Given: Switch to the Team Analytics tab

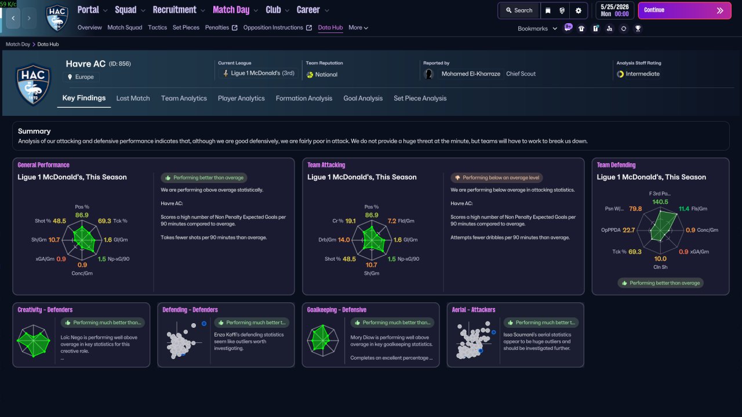Looking at the screenshot, I should click(x=184, y=98).
